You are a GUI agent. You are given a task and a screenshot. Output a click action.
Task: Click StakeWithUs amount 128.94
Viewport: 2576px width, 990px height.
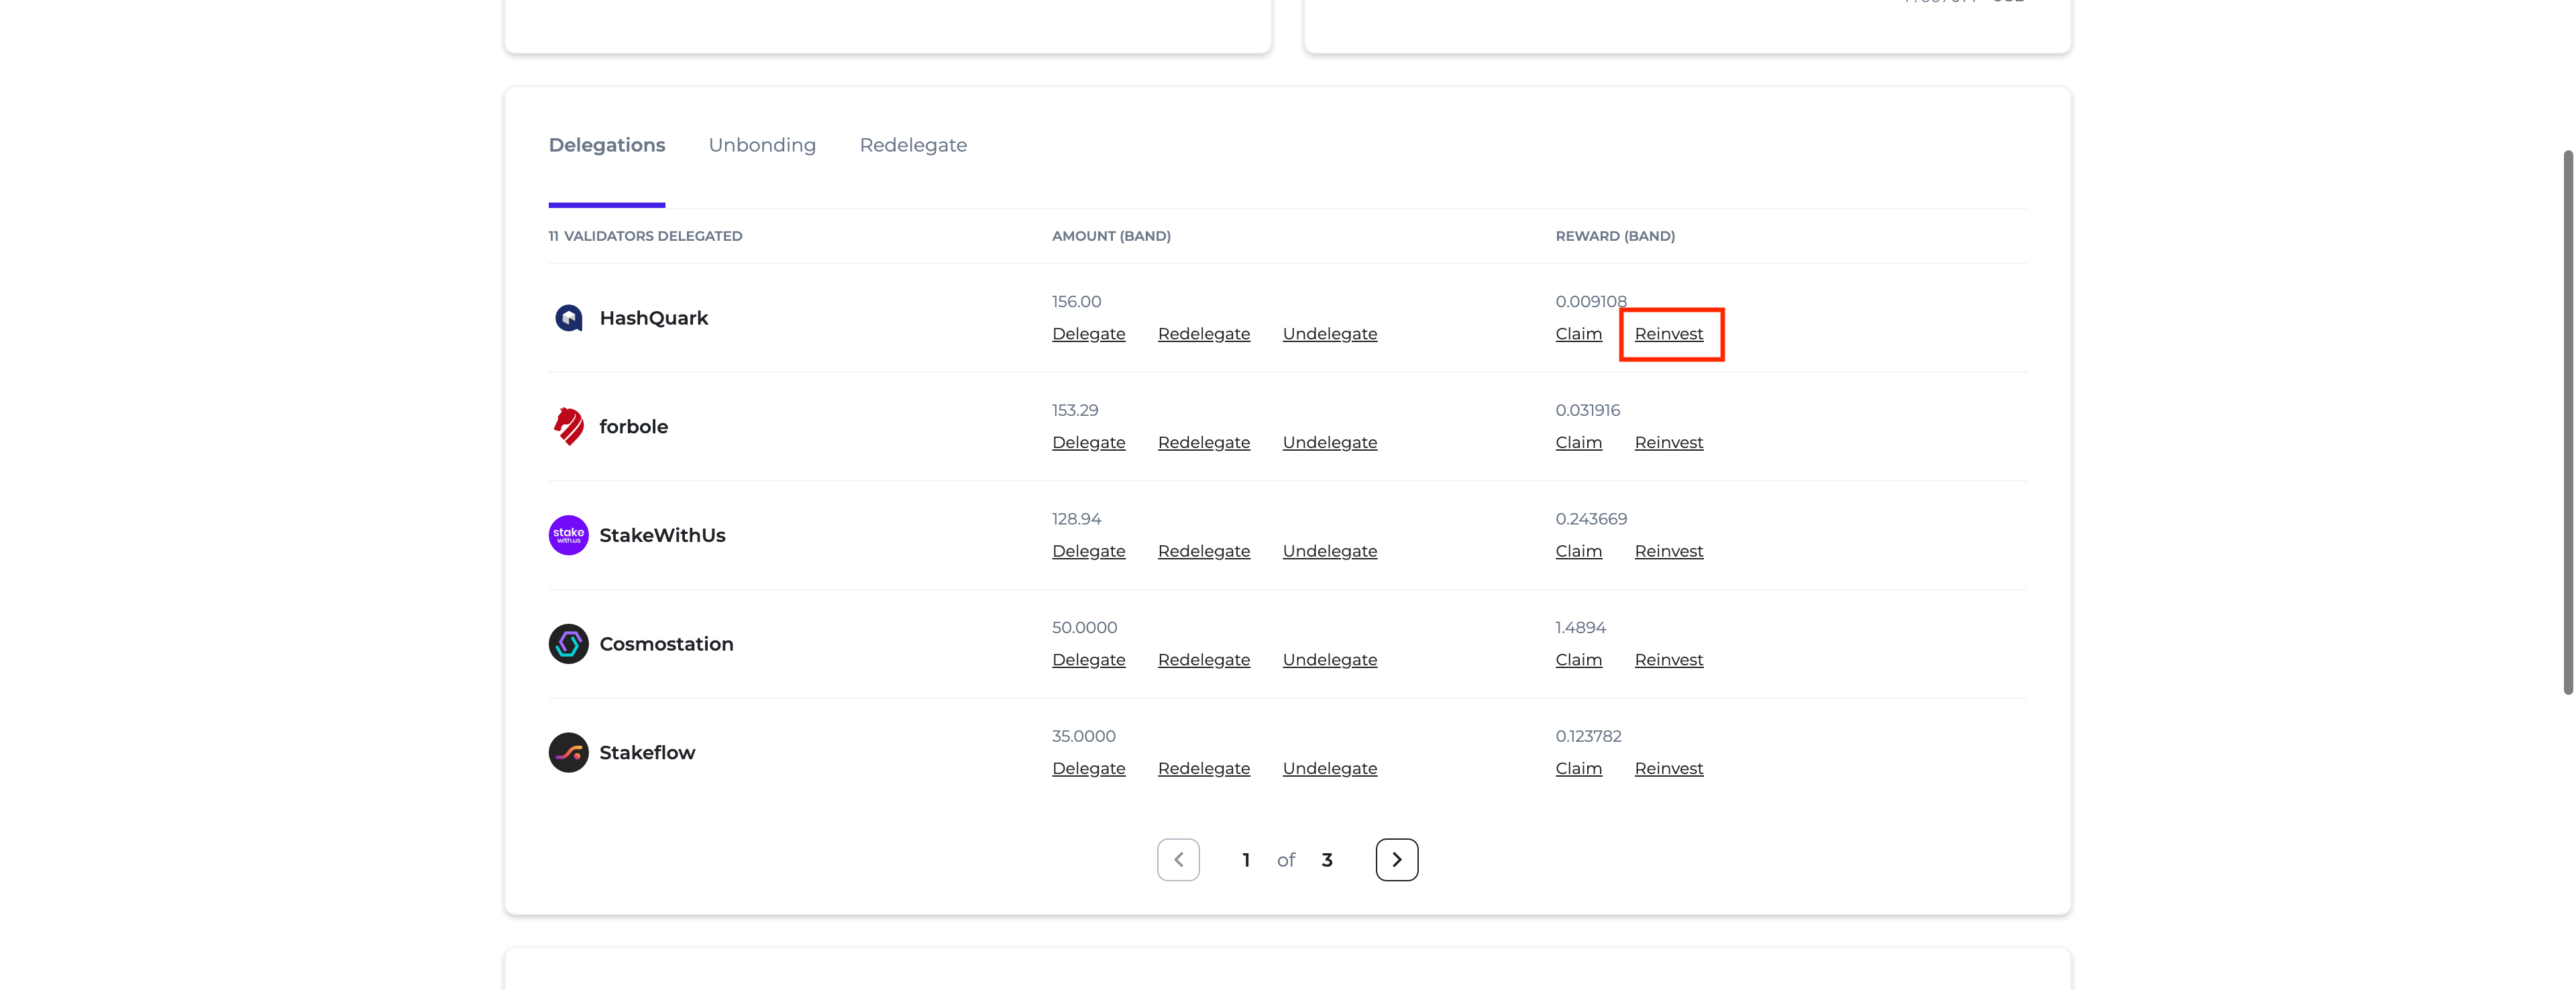coord(1076,519)
